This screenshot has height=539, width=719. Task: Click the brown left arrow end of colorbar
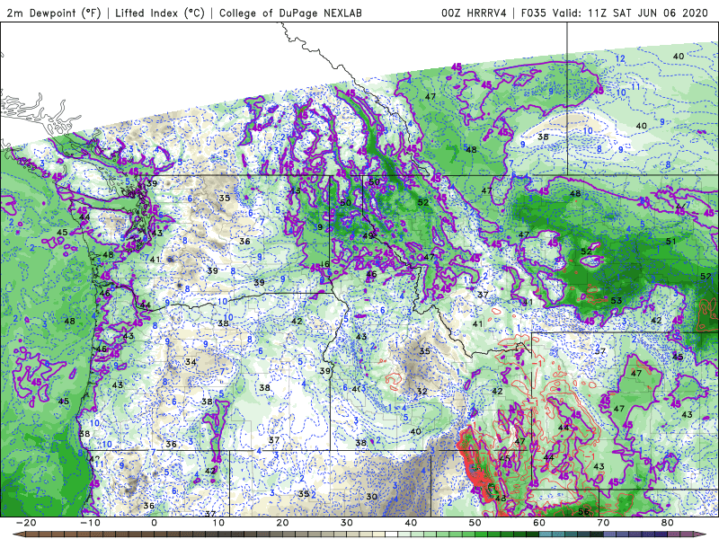click(17, 535)
